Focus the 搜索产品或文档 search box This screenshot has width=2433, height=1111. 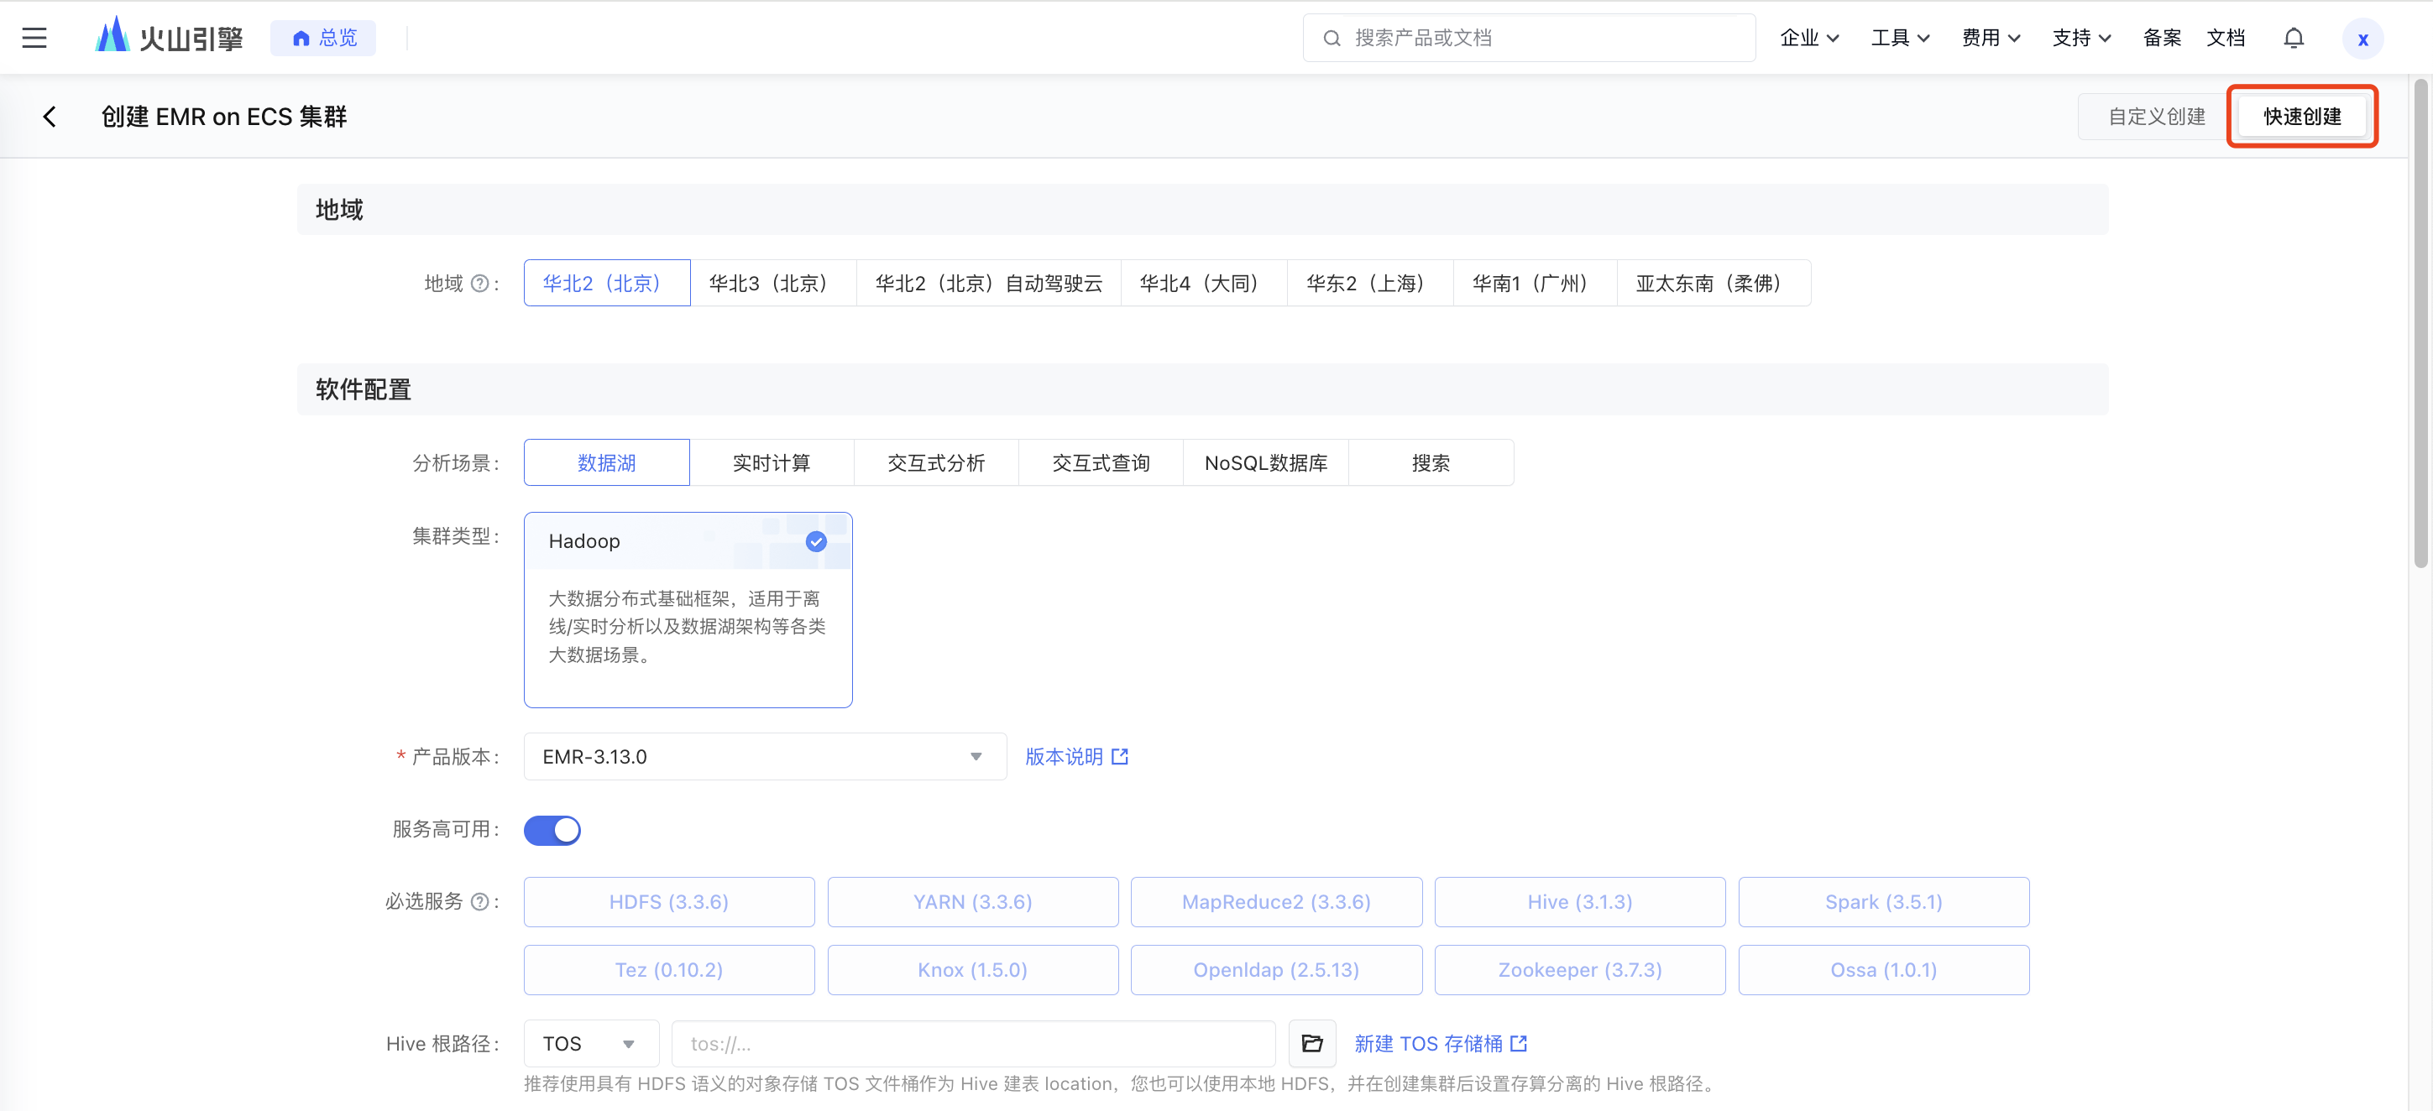click(x=1529, y=38)
